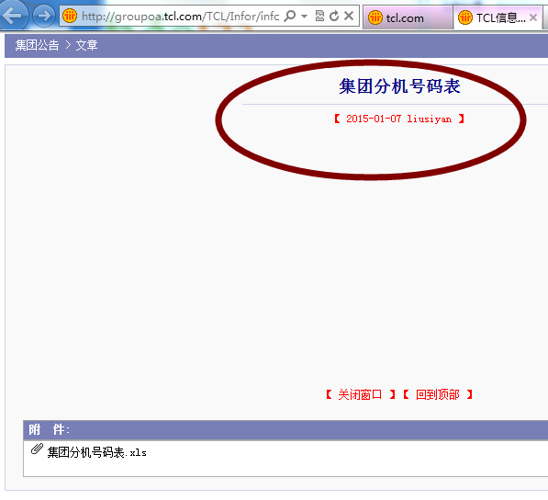The width and height of the screenshot is (548, 500).
Task: Click the site favicon in the address bar
Action: (x=70, y=16)
